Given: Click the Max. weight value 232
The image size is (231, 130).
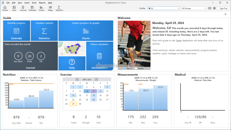Looking at the screenshot, I should [x=143, y=117].
